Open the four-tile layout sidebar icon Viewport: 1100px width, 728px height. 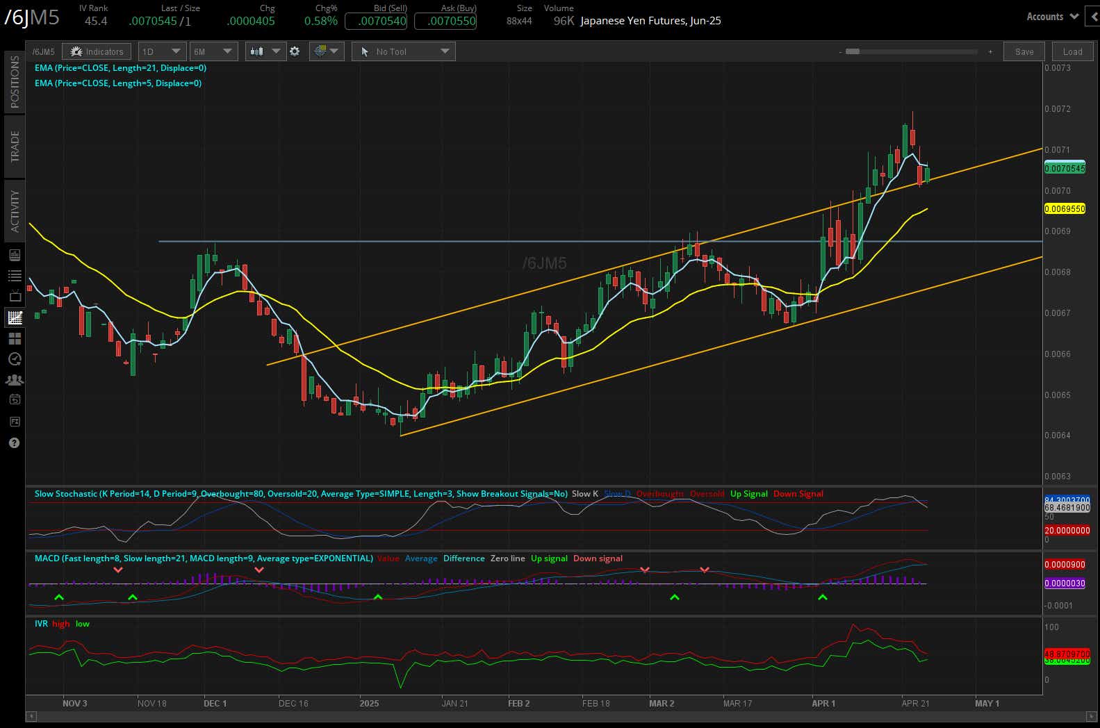tap(15, 338)
